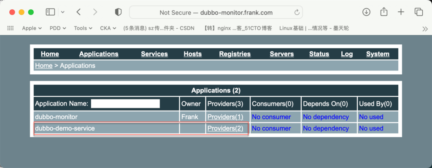The height and width of the screenshot is (168, 432).
Task: Click the Providers(2) link for dubbo-demo-service
Action: [225, 128]
